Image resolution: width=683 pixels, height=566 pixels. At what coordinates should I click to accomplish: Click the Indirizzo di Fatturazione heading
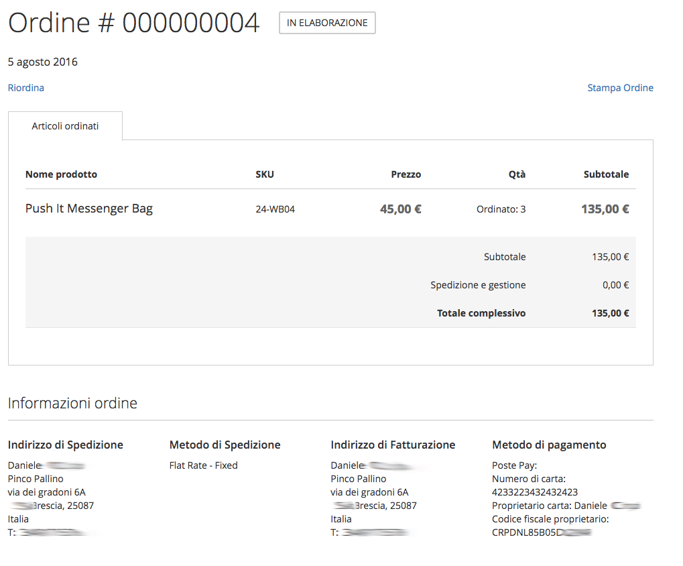393,445
